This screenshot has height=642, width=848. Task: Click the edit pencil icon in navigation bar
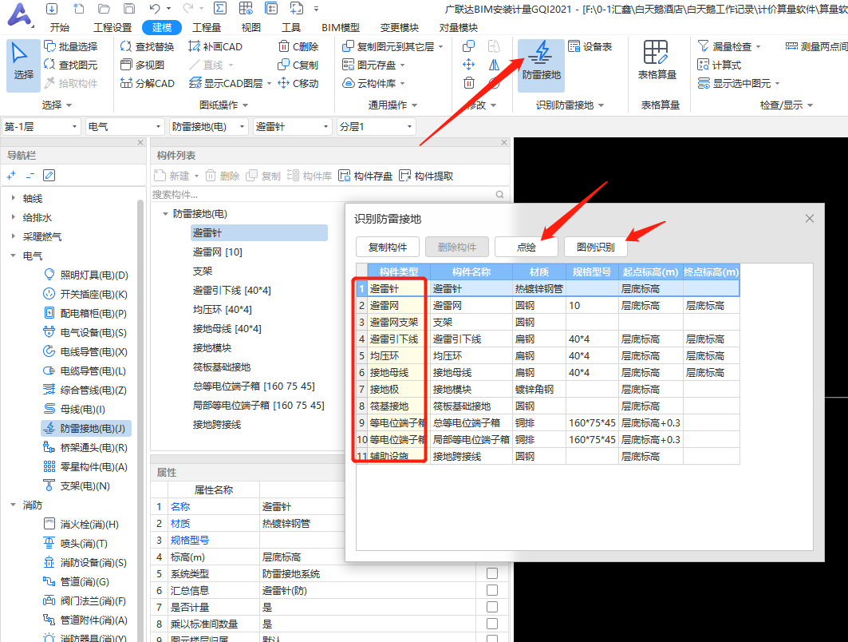pos(49,176)
